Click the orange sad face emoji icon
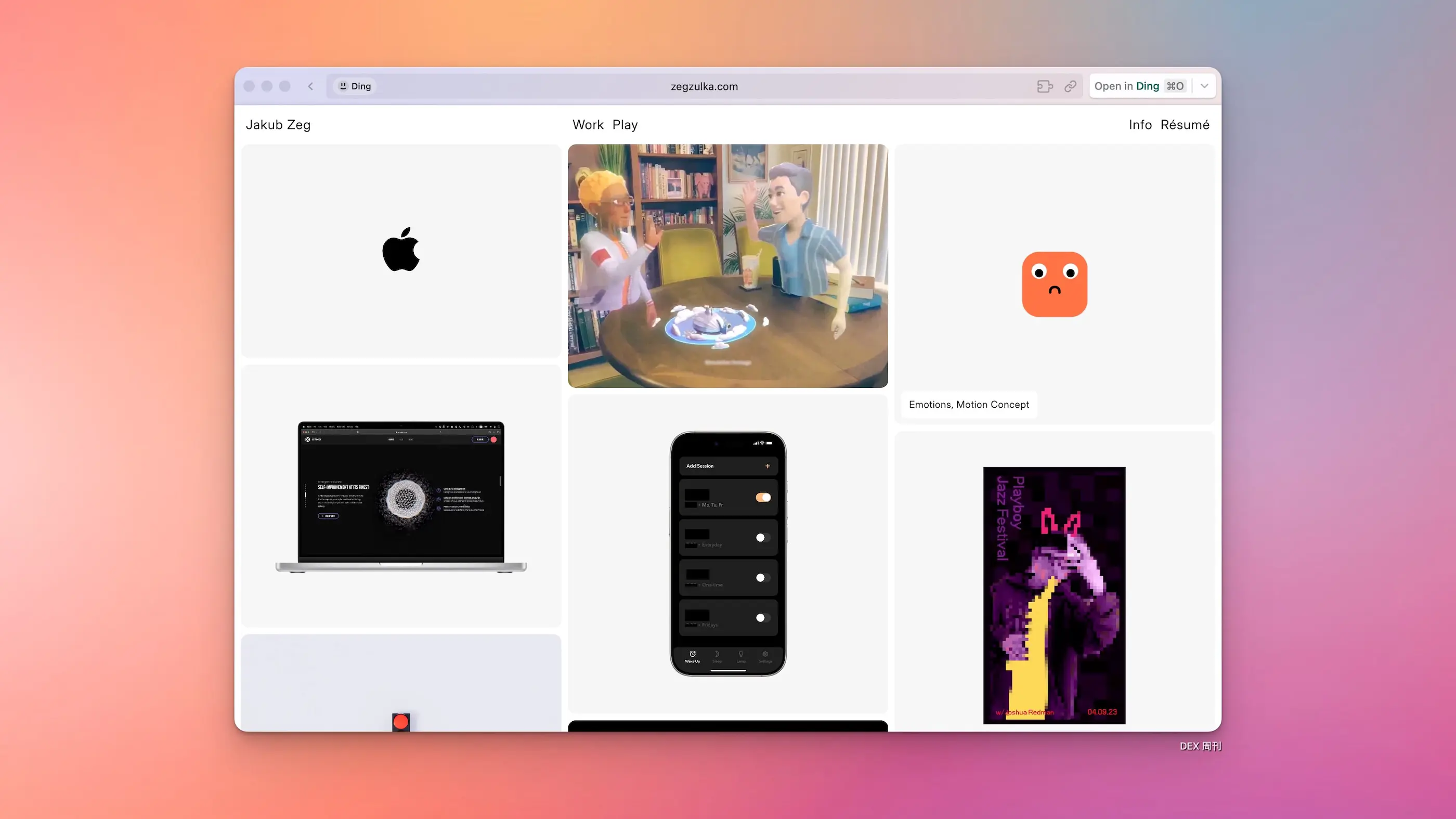 coord(1054,284)
